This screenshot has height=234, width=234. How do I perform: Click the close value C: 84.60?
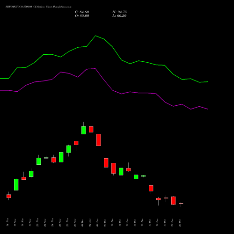[82, 12]
